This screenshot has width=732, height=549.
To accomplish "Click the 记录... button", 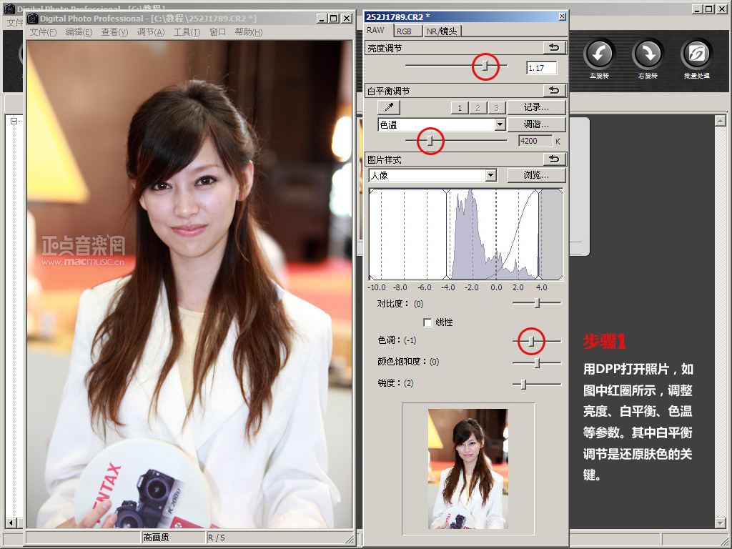I will 536,107.
